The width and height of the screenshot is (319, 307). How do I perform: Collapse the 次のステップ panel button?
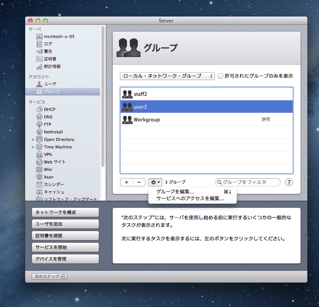[x=50, y=276]
